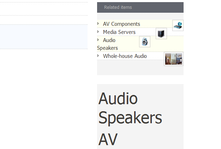This screenshot has width=221, height=149.
Task: Open the Media Servers related link
Action: [x=119, y=32]
